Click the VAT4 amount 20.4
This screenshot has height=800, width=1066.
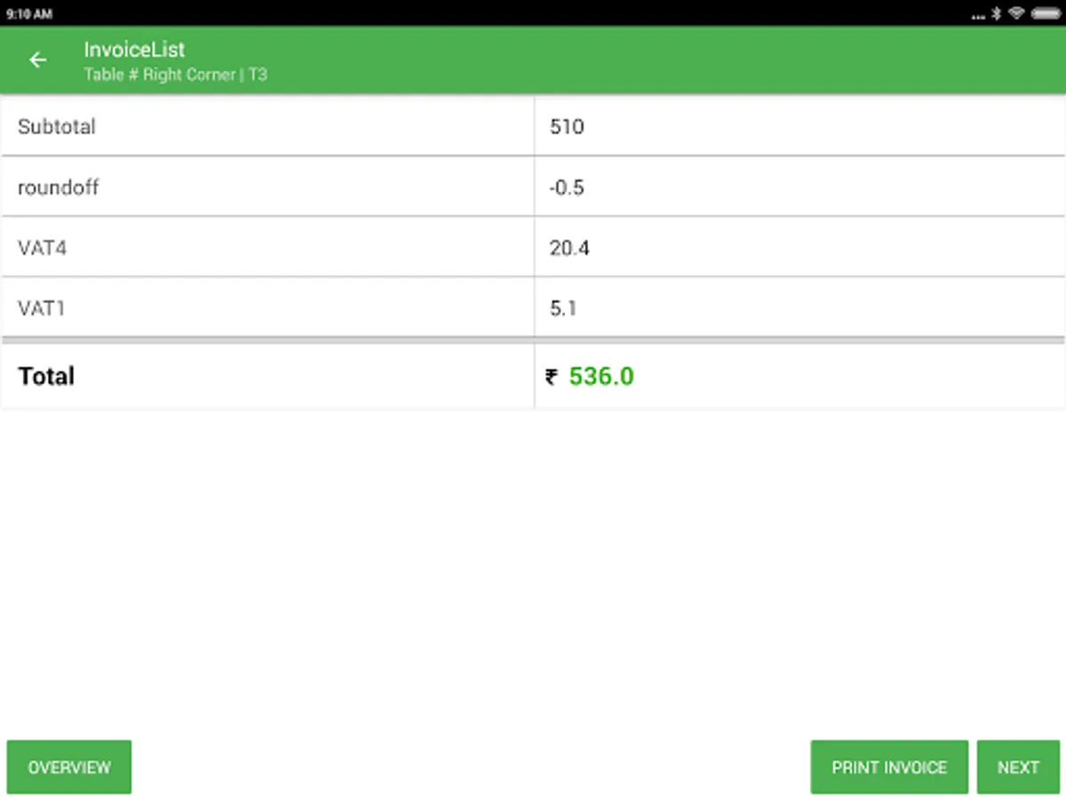[569, 248]
